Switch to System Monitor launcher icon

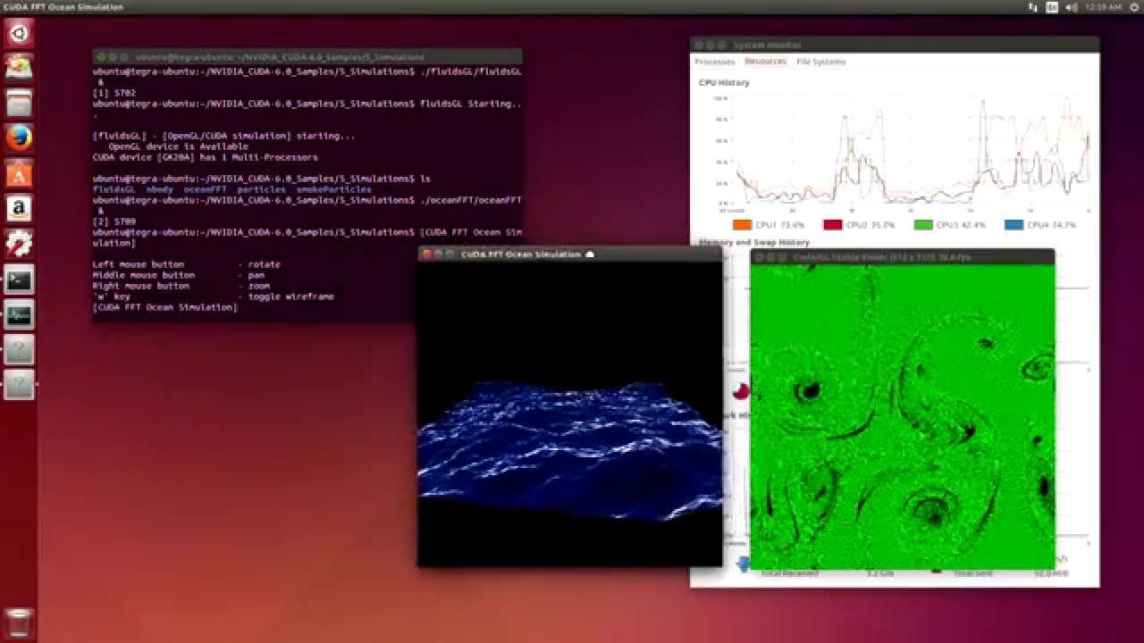tap(19, 314)
